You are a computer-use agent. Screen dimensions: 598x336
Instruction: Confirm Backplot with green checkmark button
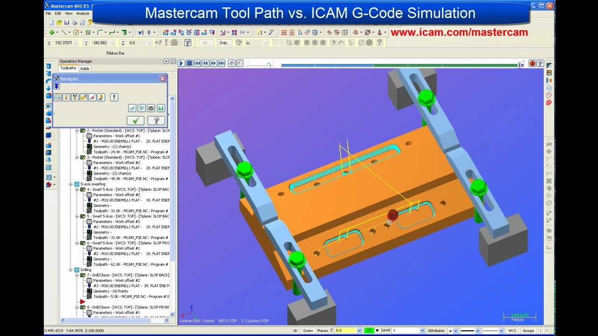pos(135,120)
